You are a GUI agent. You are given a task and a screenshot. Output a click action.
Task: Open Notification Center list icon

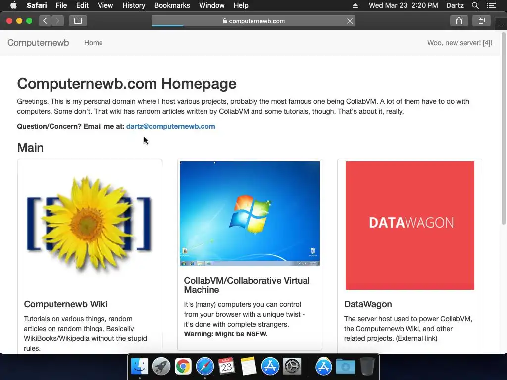pos(491,5)
